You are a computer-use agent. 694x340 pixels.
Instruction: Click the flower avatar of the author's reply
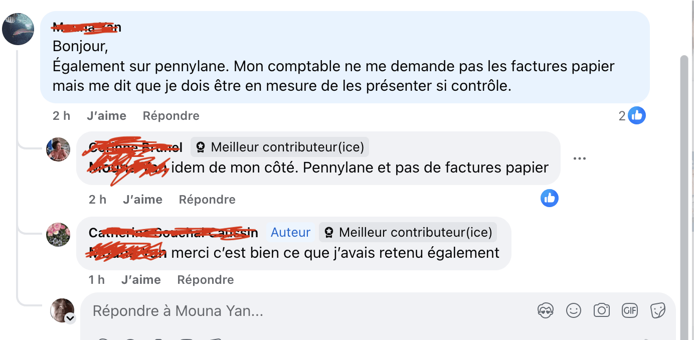click(58, 235)
